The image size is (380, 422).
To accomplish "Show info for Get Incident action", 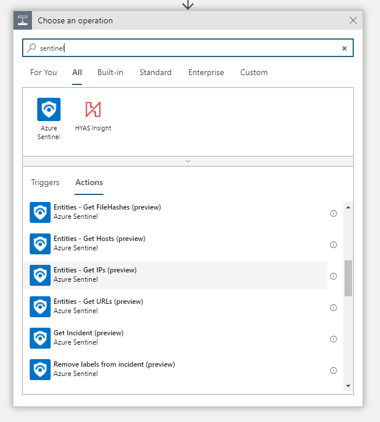I will coord(333,339).
